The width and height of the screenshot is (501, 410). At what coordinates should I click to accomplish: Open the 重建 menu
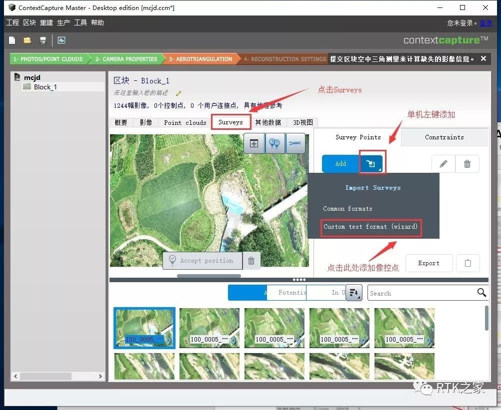46,22
